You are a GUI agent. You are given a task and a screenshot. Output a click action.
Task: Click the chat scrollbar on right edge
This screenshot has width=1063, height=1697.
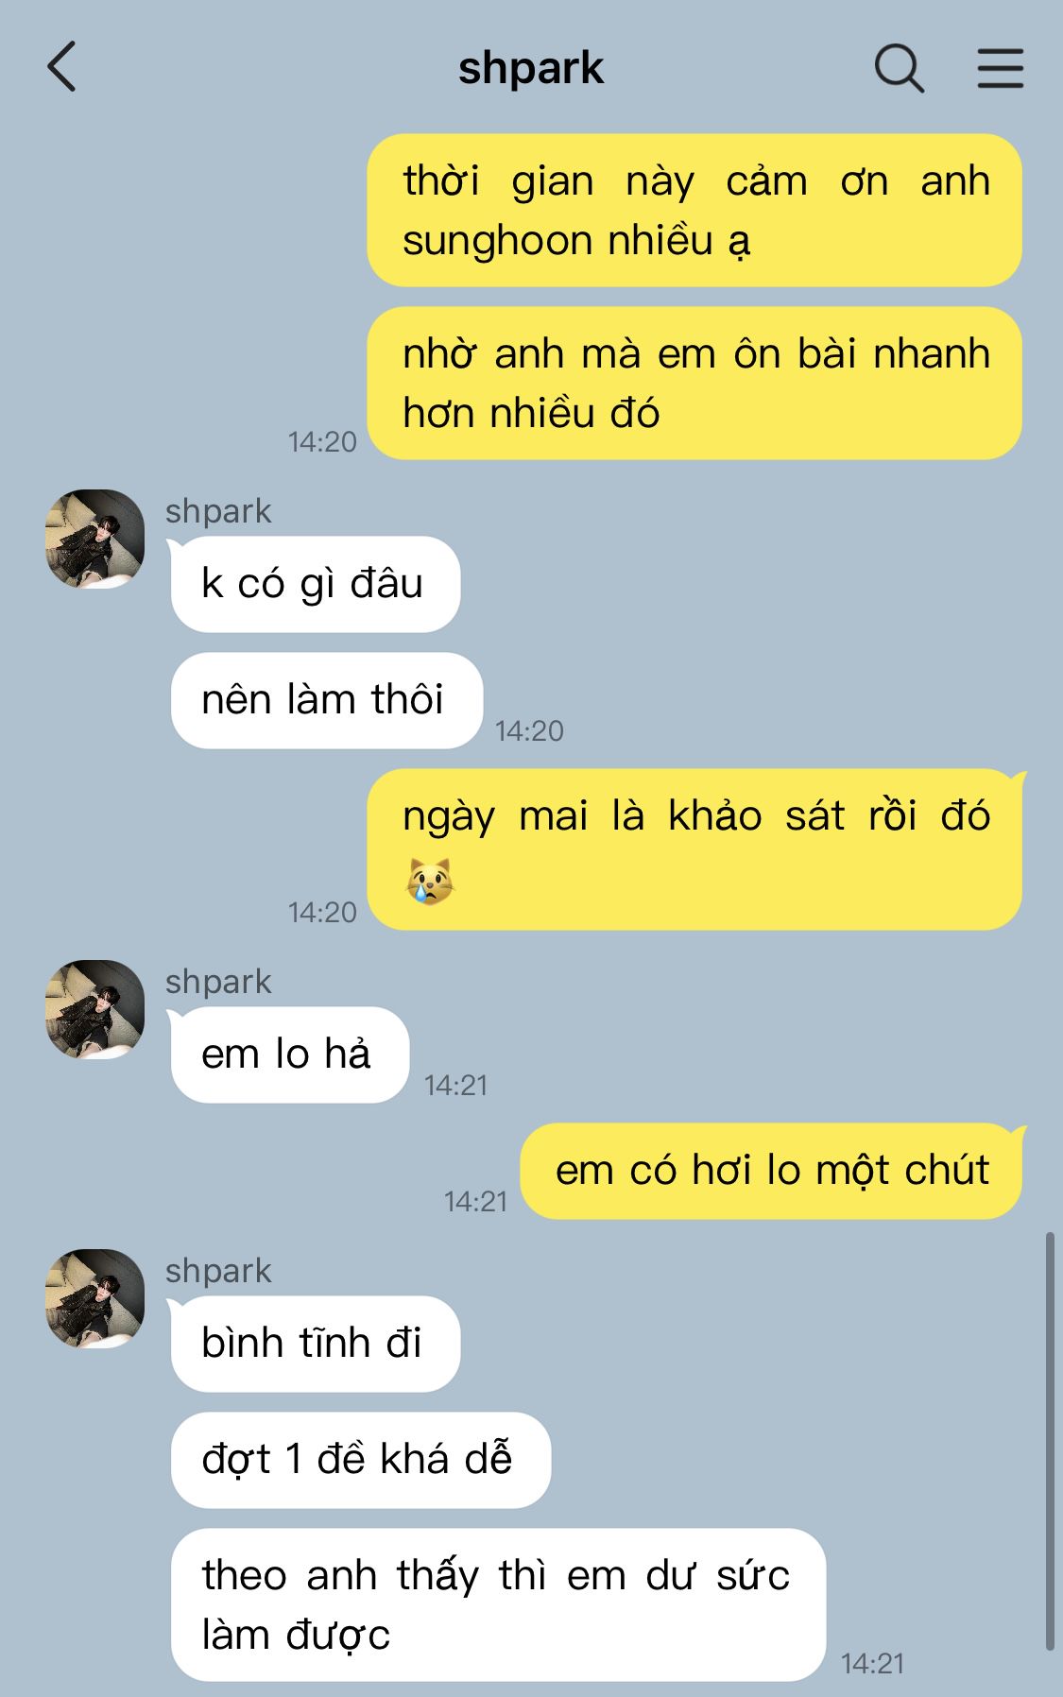1049,1441
